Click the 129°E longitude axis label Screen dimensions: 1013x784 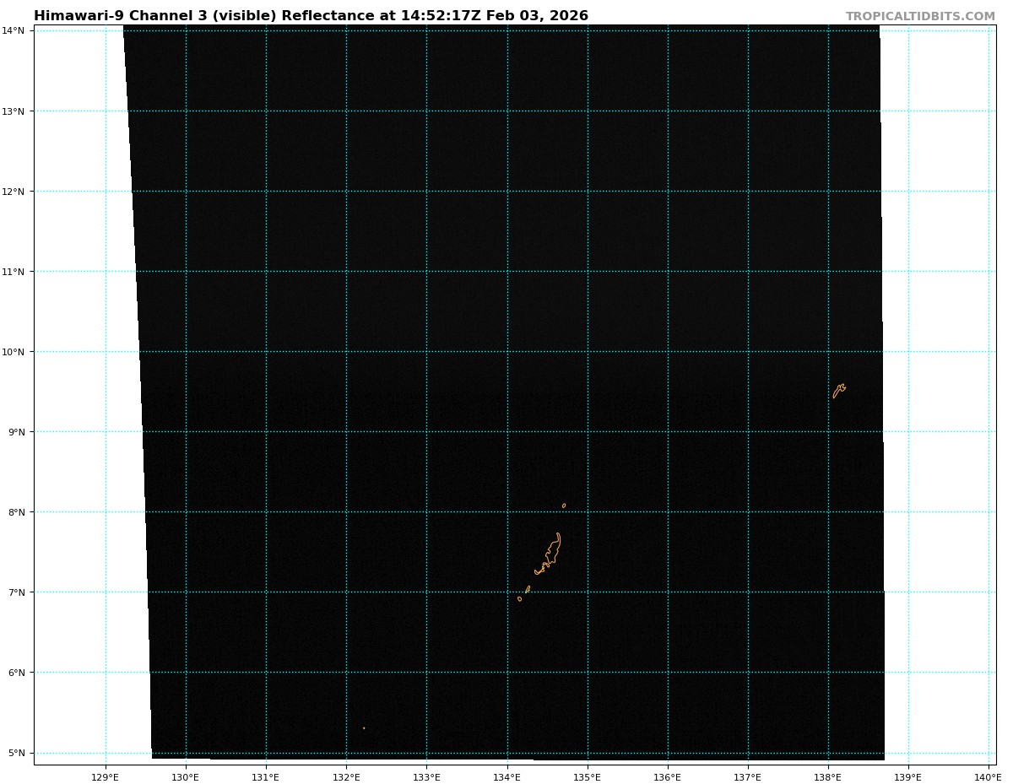point(106,776)
